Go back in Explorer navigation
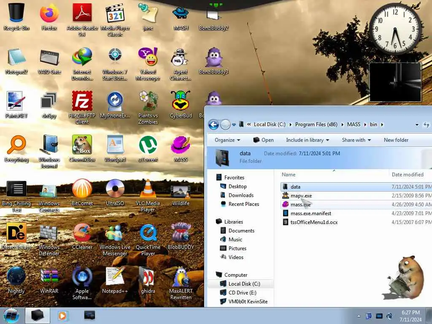 [213, 124]
